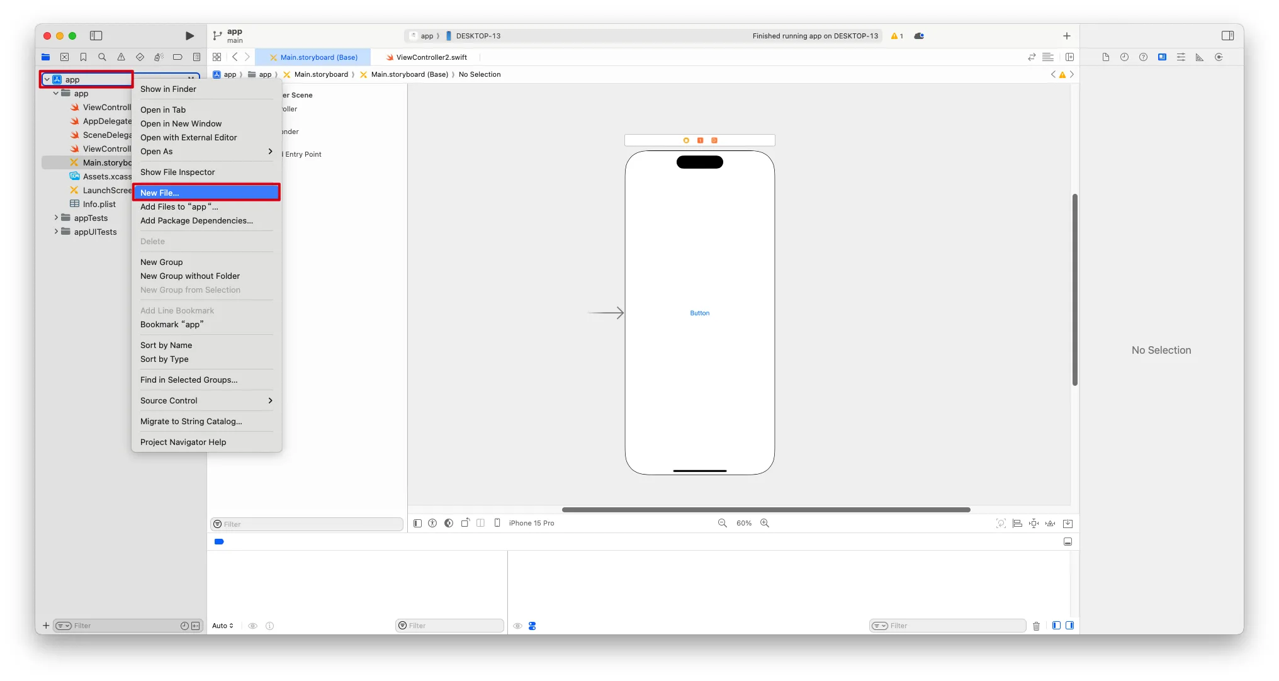Open the debug navigator tab
Screen dimensions: 1279x681
click(x=159, y=57)
